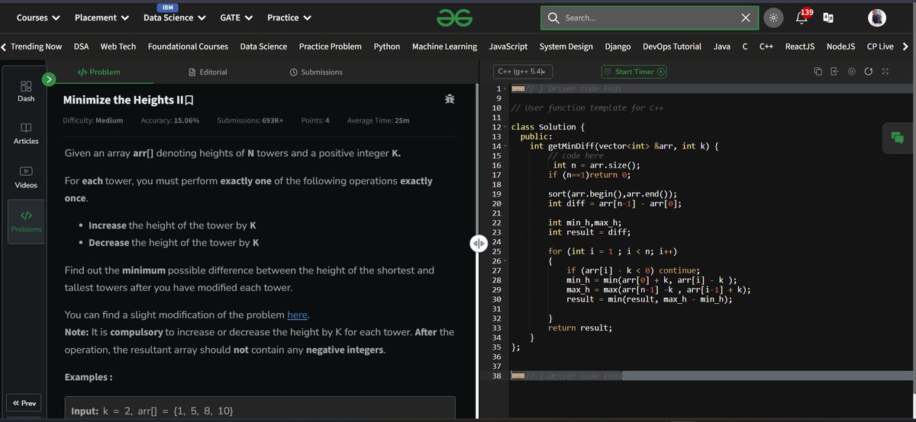Fold the function at line 14
Image resolution: width=916 pixels, height=422 pixels.
pyautogui.click(x=505, y=145)
